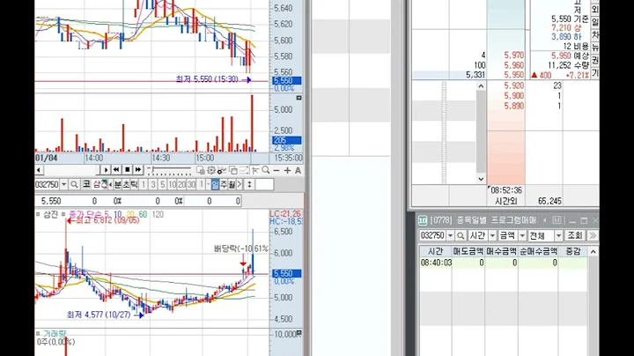
Task: Click the empty input box after up-down arrow
Action: point(264,184)
